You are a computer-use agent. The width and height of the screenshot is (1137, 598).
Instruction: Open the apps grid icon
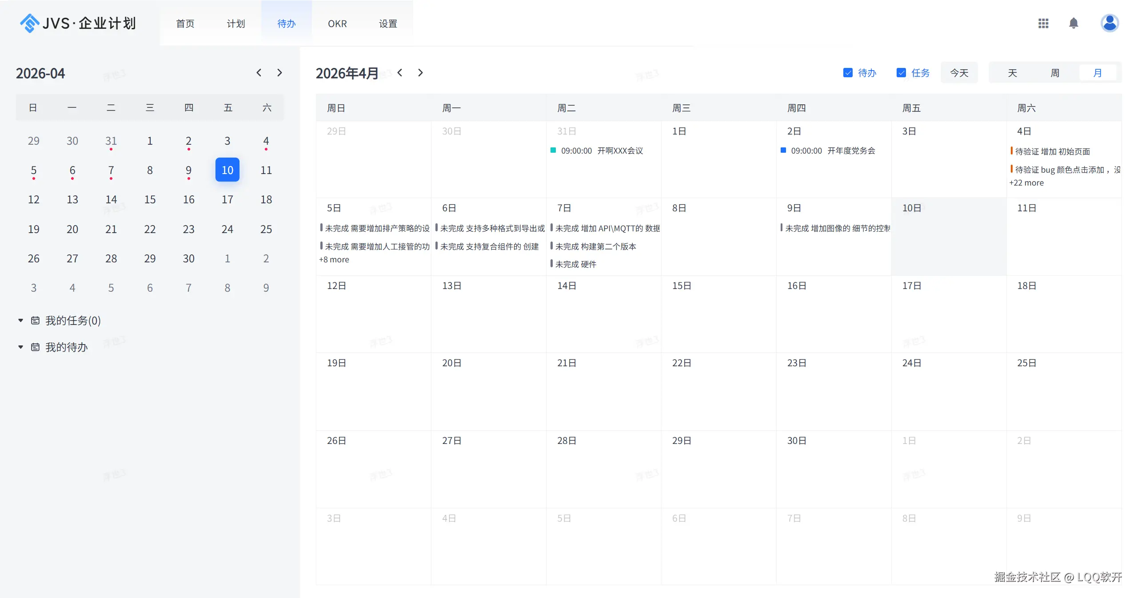1043,24
